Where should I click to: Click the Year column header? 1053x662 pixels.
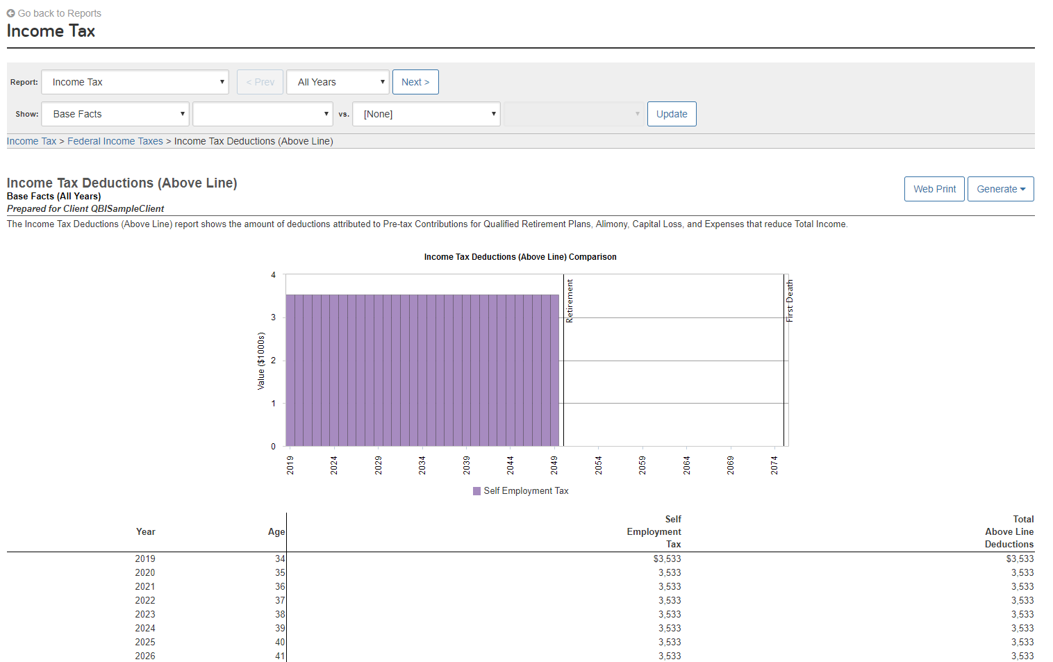pyautogui.click(x=146, y=531)
